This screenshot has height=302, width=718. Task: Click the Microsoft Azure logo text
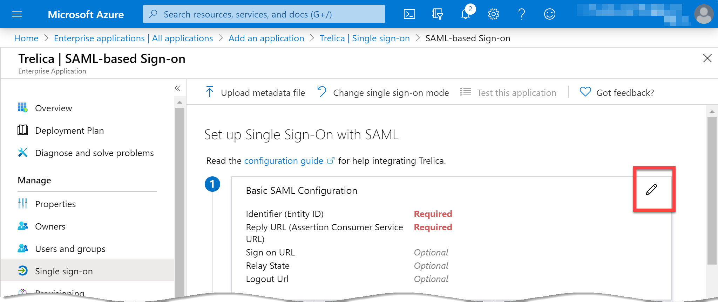pyautogui.click(x=86, y=14)
